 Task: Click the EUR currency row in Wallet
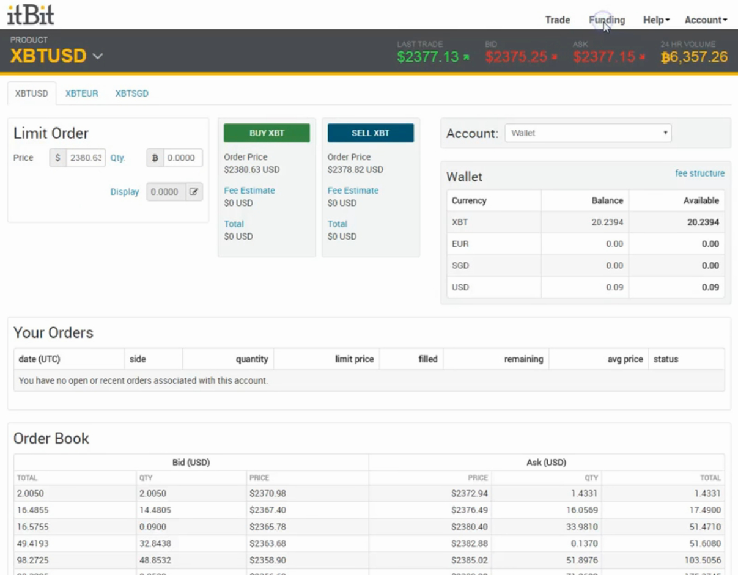coord(586,244)
